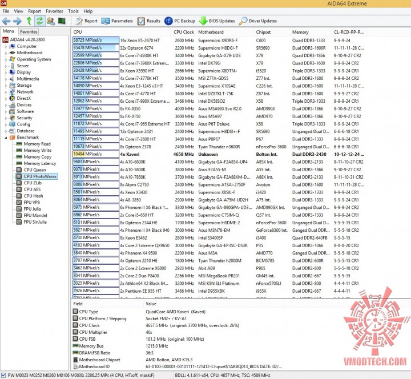Launch PC Backup
The width and height of the screenshot is (411, 379).
pos(180,21)
